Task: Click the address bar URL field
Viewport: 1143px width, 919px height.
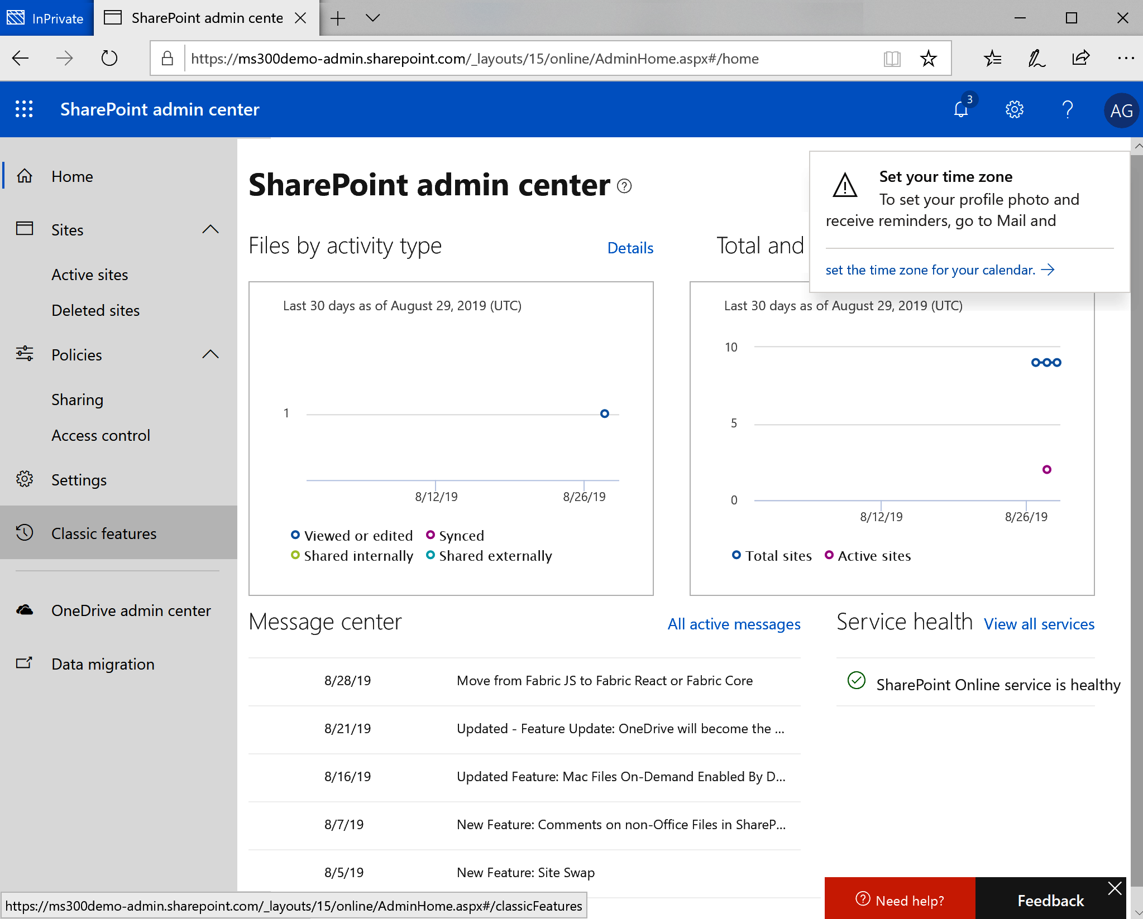Action: pyautogui.click(x=475, y=59)
